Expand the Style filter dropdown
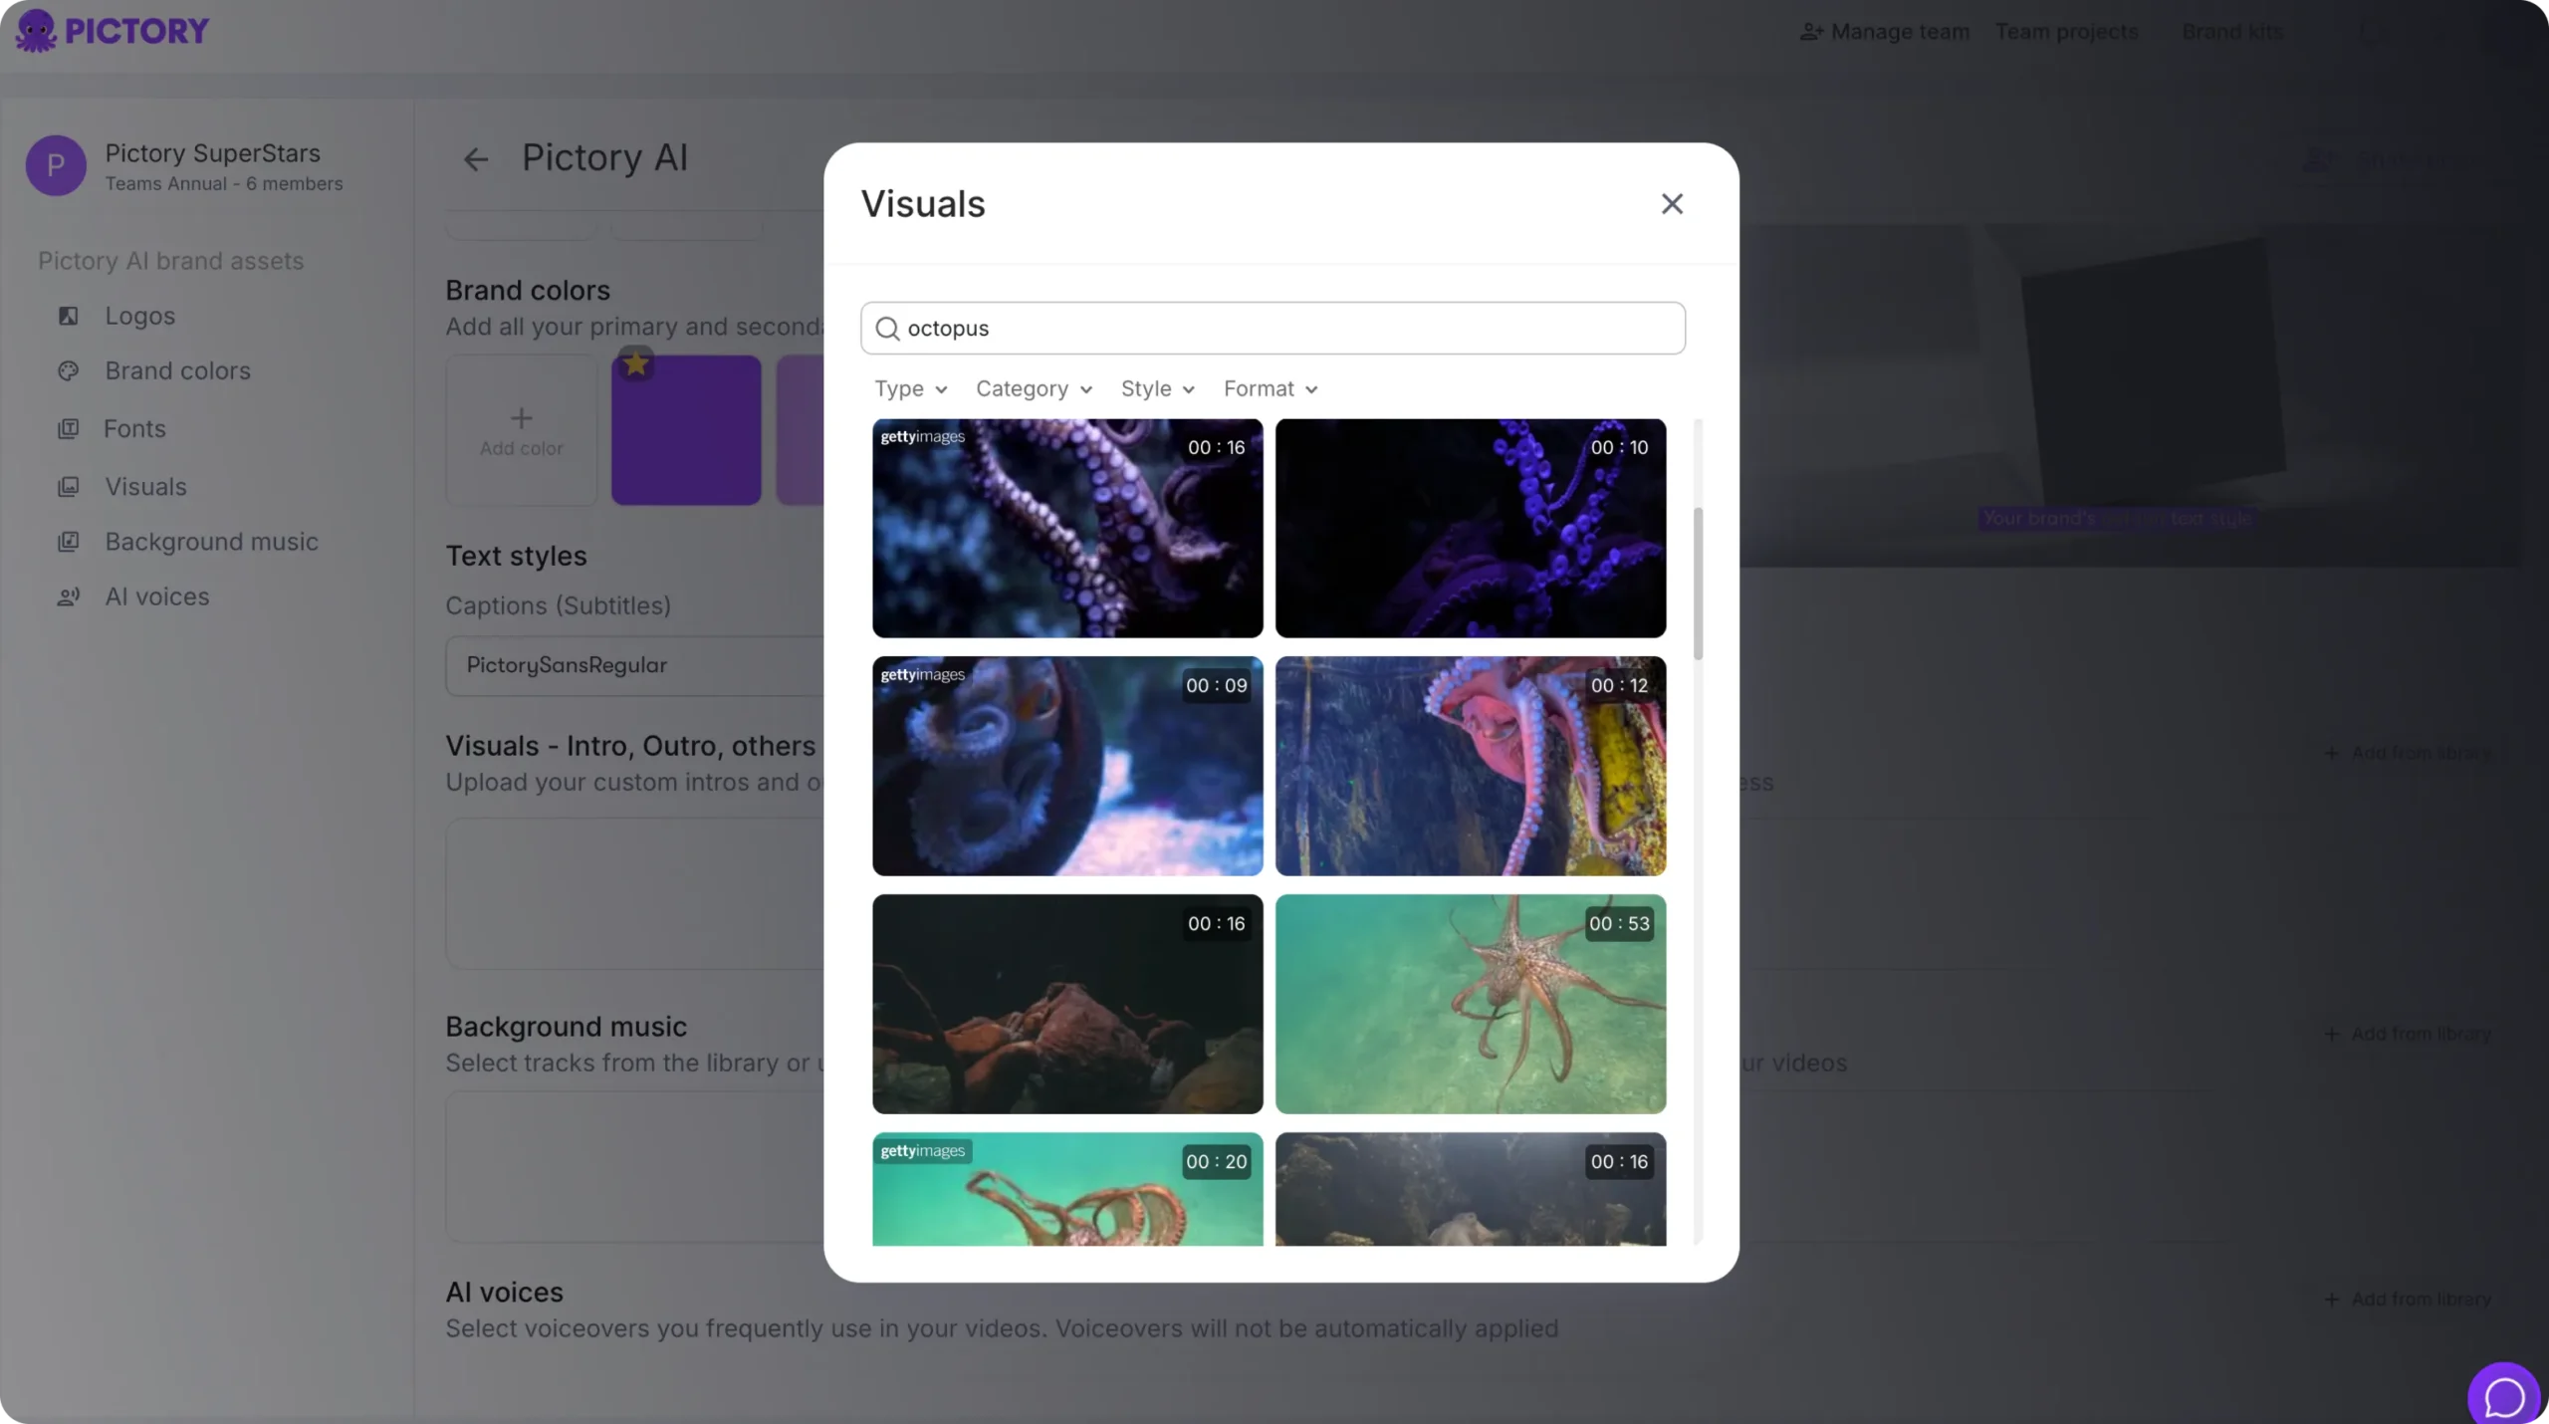The width and height of the screenshot is (2549, 1424). pyautogui.click(x=1157, y=389)
